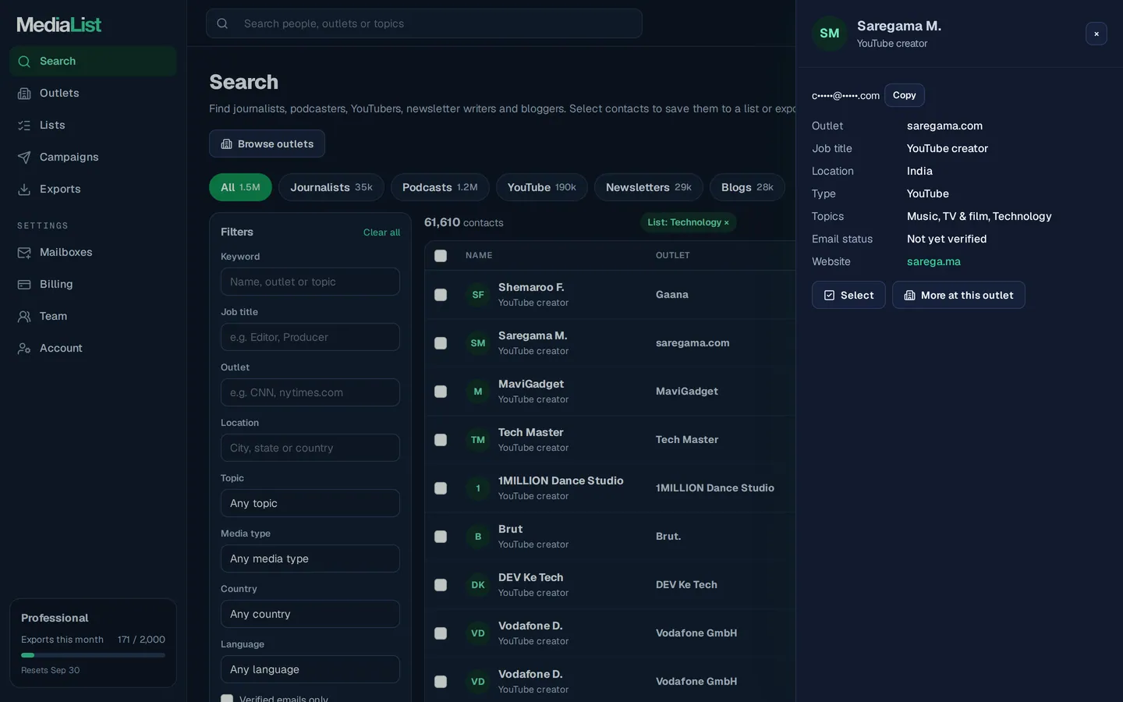Click the Account user icon

[24, 349]
